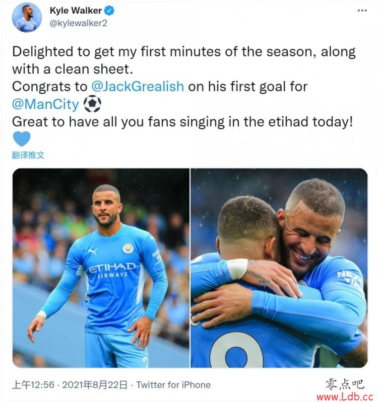The image size is (378, 402).
Task: Click the soccer ball emoji
Action: click(92, 104)
